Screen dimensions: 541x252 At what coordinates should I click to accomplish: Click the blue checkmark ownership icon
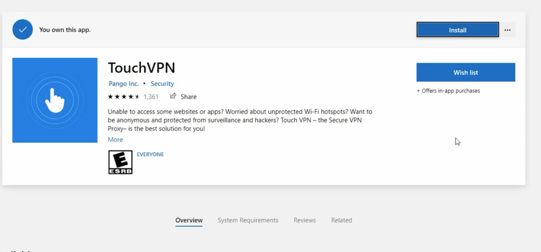[x=22, y=30]
